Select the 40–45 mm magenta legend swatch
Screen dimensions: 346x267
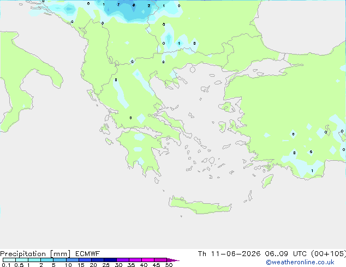pyautogui.click(x=148, y=260)
